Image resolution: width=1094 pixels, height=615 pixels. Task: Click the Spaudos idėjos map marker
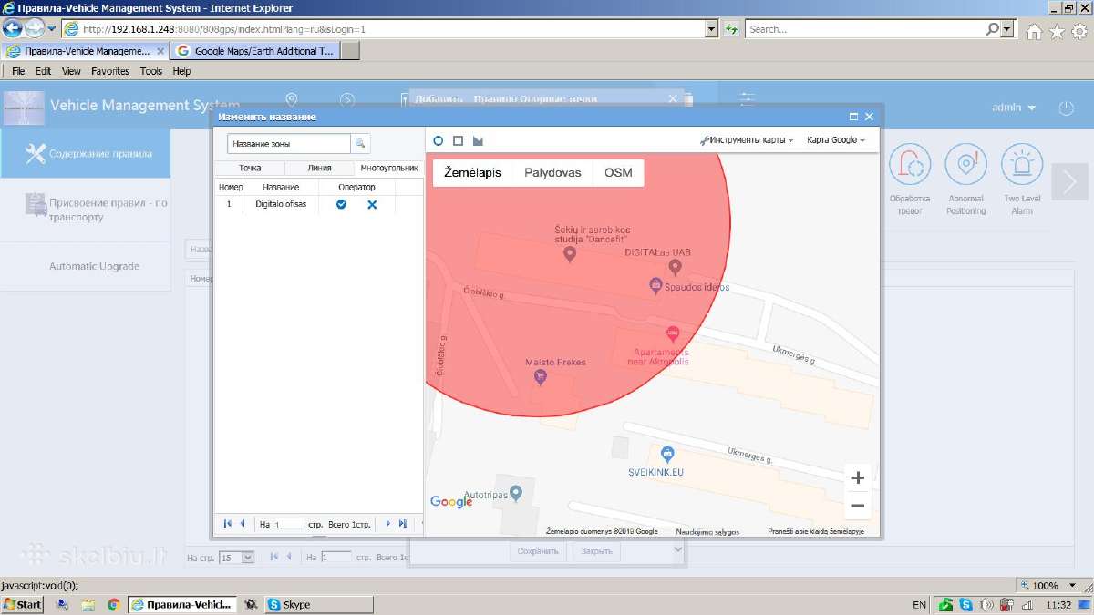click(655, 287)
